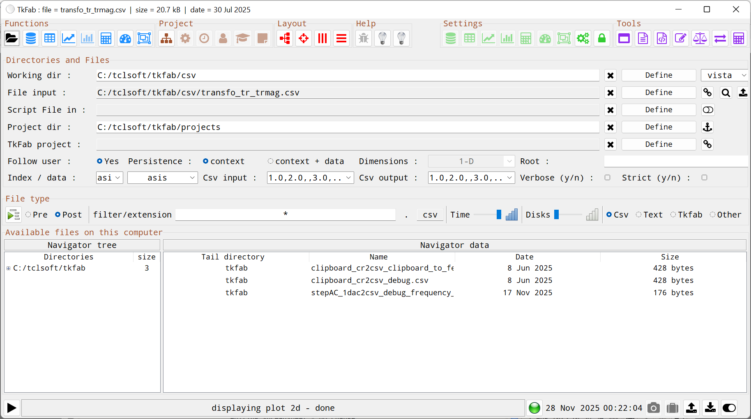The image size is (751, 419).
Task: Click the blue line chart icon
Action: (x=69, y=39)
